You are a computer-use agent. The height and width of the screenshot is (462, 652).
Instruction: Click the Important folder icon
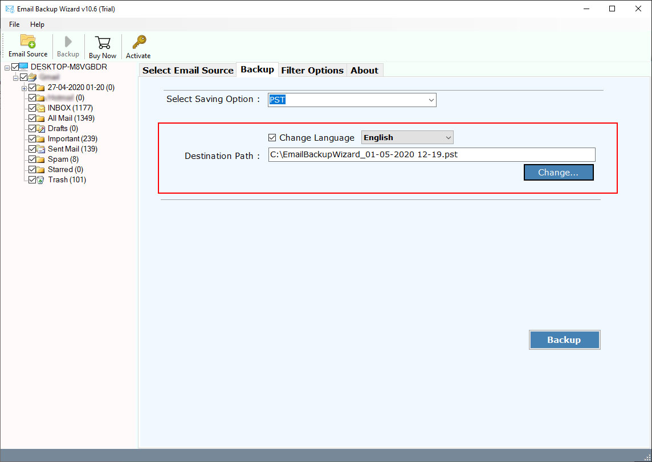click(x=40, y=139)
